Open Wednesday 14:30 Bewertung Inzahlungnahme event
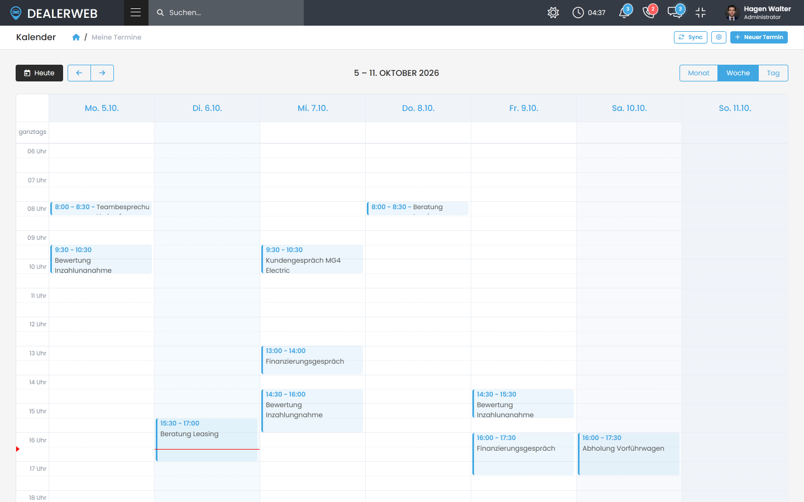 [312, 411]
